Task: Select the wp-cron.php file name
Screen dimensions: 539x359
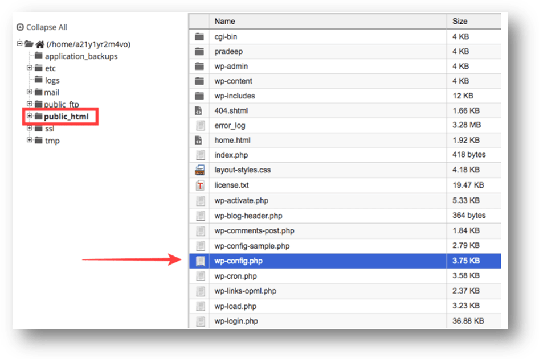Action: (x=236, y=277)
